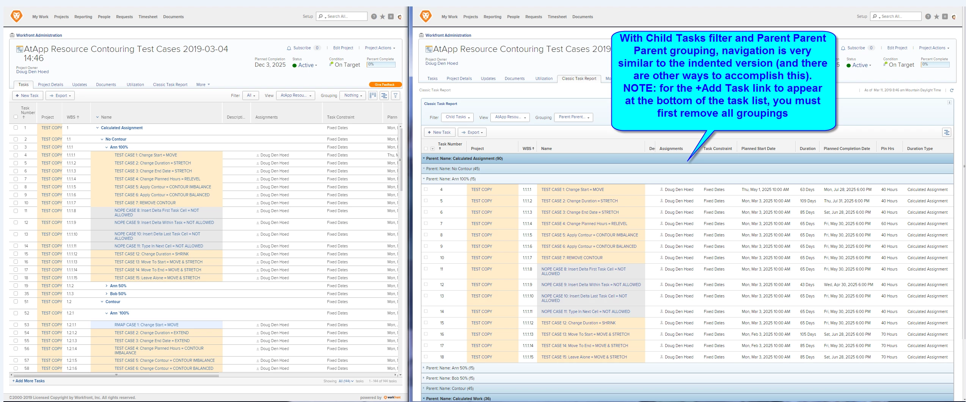
Task: Open the More tab menu in left window
Action: pos(203,84)
